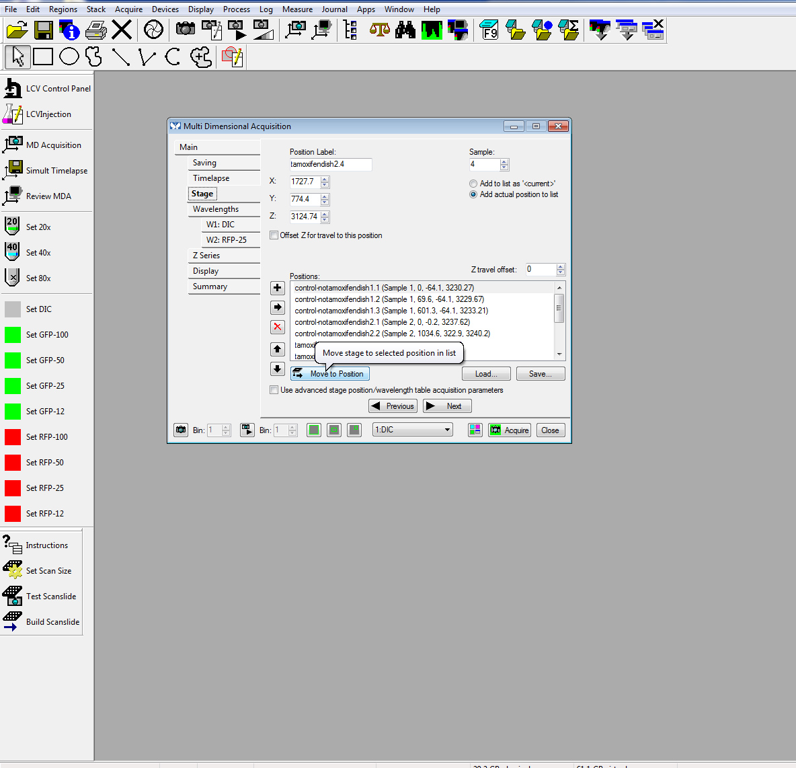Click the red X delete position icon
Viewport: 796px width, 768px height.
pos(277,327)
